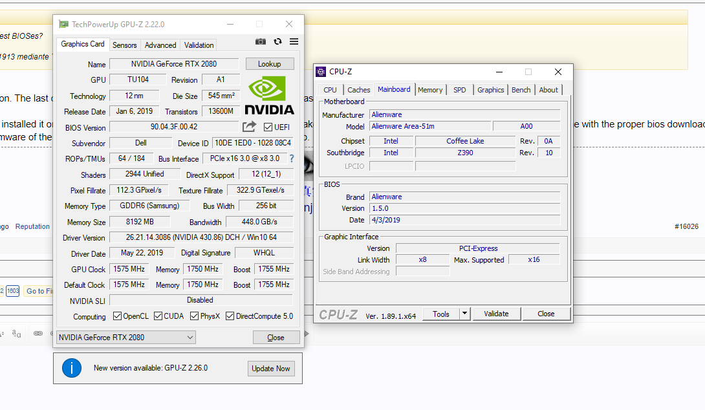Click the Link Width value x8 in CPU-Z
The height and width of the screenshot is (410, 705).
pyautogui.click(x=422, y=259)
